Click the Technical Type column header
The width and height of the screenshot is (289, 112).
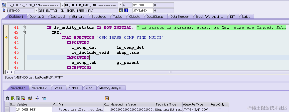[x=169, y=104]
